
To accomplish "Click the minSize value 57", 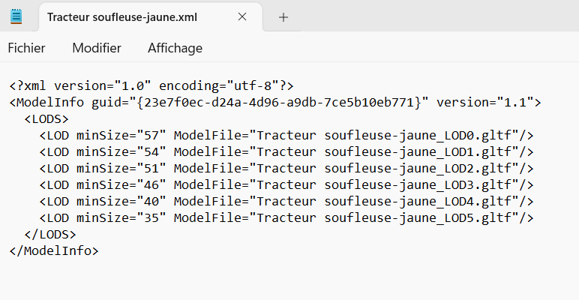I will (x=151, y=135).
